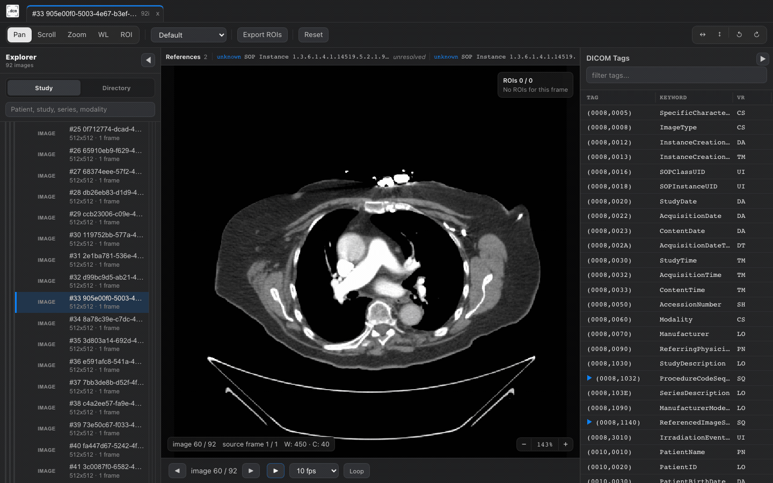Screen dimensions: 773x483
Task: Select image #36 e591afc8 in list
Action: click(x=82, y=365)
